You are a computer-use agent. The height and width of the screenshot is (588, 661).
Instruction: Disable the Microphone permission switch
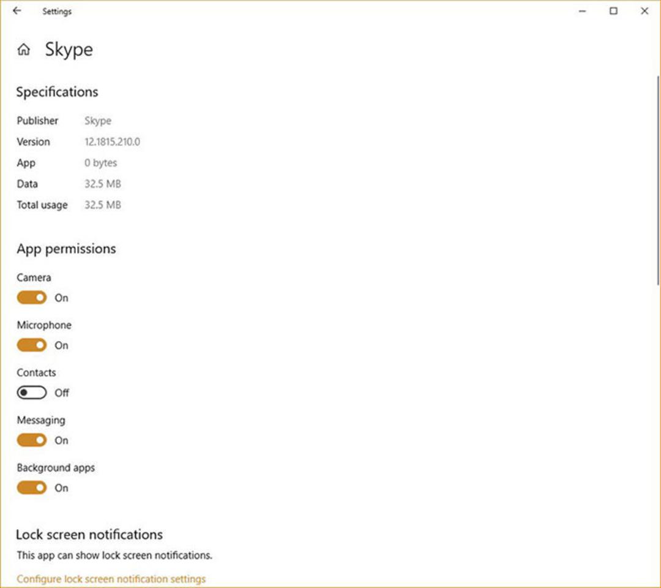click(x=32, y=345)
